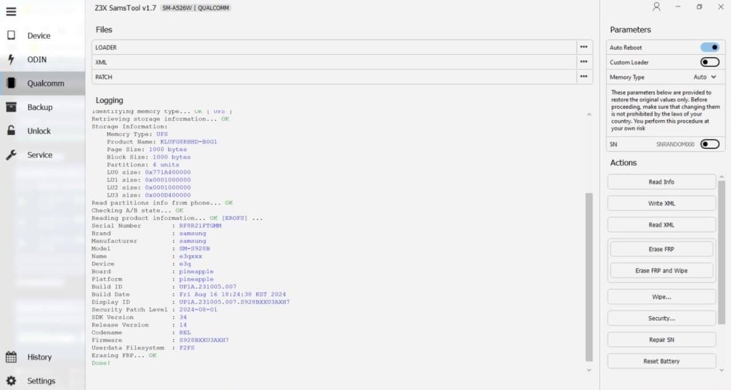Click the user account icon

(656, 7)
